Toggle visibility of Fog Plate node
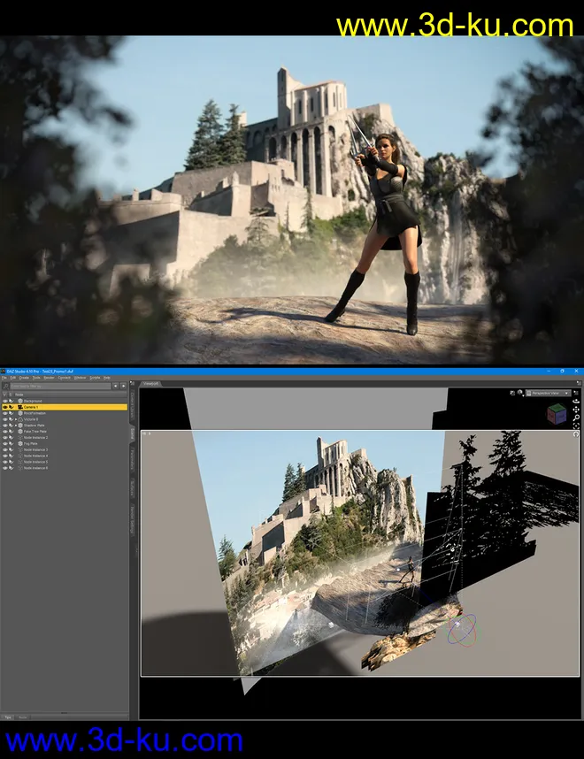The height and width of the screenshot is (759, 584). coord(5,443)
